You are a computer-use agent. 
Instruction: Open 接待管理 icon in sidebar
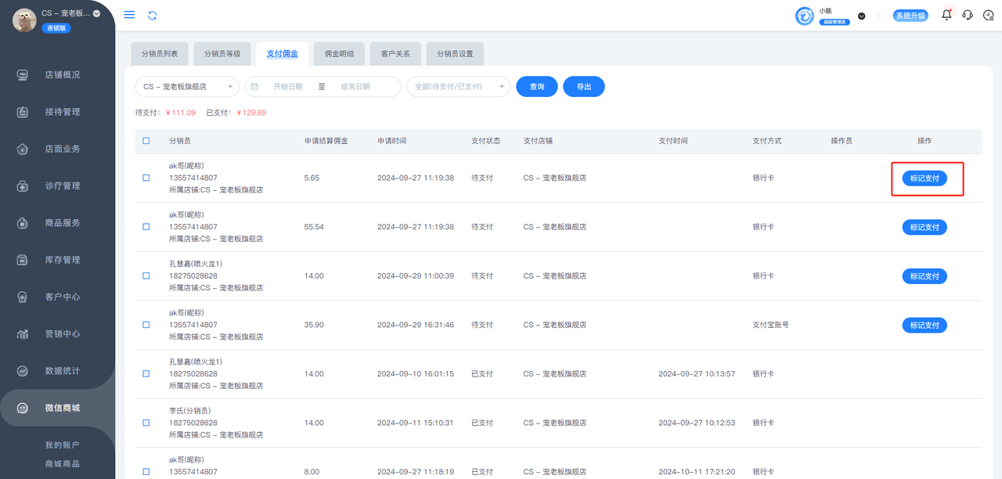click(x=23, y=112)
